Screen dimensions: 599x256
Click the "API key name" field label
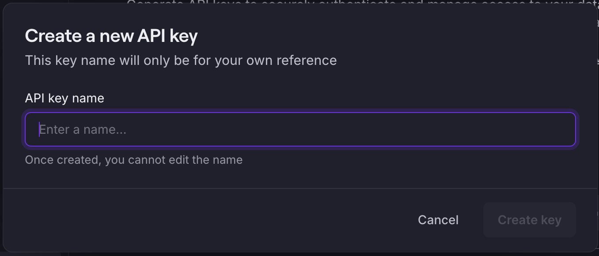[x=64, y=98]
